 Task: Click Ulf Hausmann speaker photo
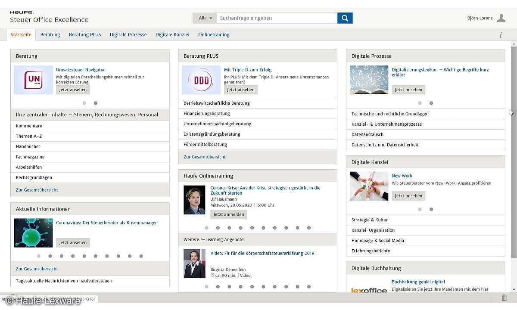coord(194,200)
